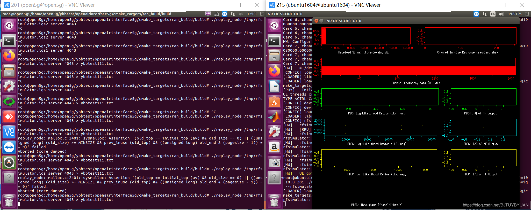The image size is (531, 210).
Task: Click NR DL SCOPE UE 0 title in right panel
Action: 285,14
